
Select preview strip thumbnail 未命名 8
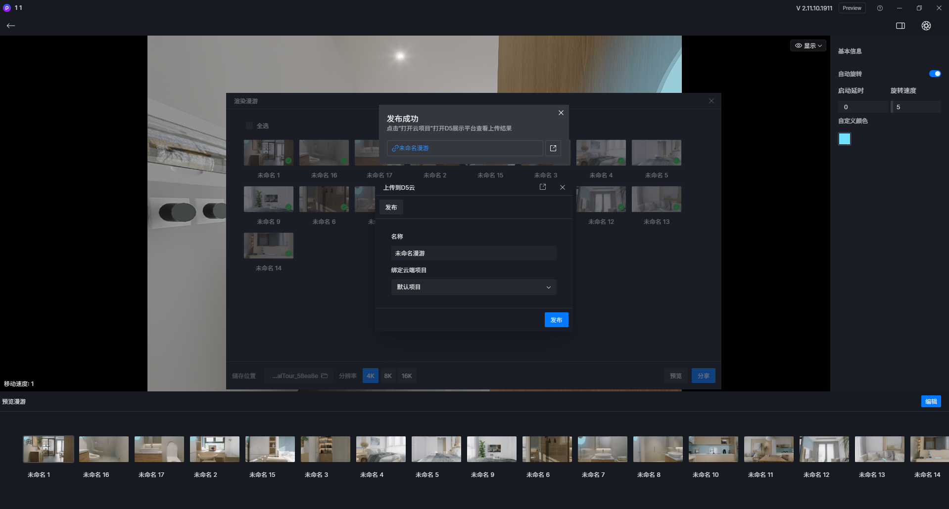[x=658, y=449]
